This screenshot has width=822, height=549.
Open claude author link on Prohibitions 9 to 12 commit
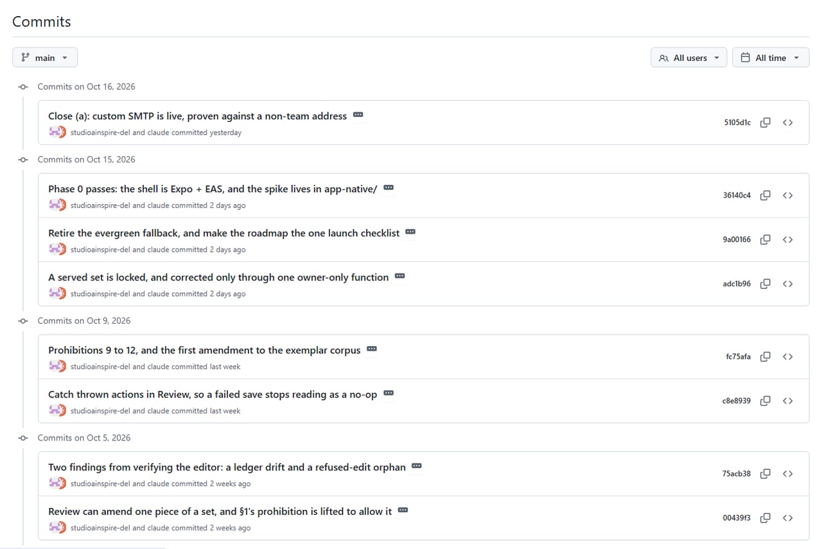(x=158, y=367)
